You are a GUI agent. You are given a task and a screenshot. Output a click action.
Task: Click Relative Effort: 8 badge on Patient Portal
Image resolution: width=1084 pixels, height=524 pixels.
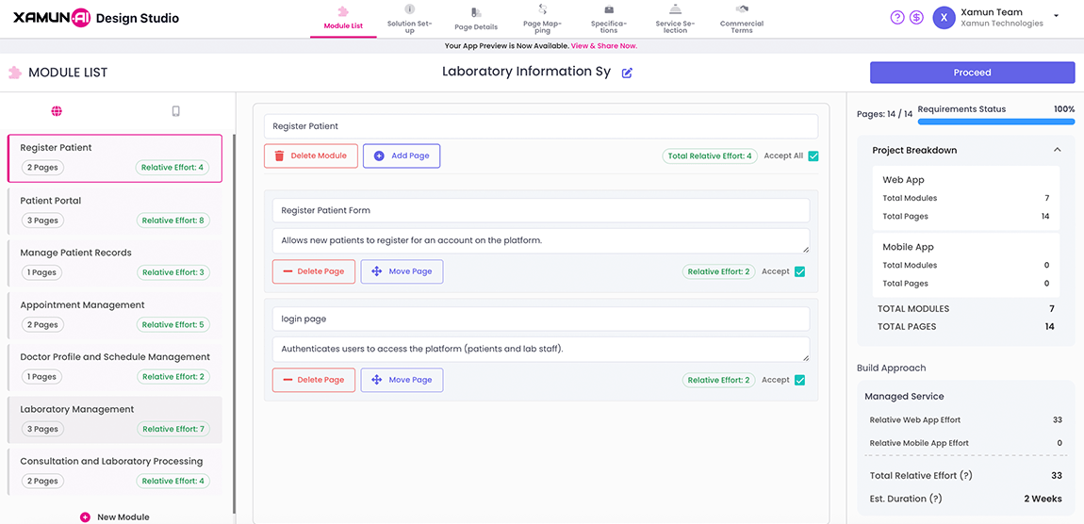[172, 221]
